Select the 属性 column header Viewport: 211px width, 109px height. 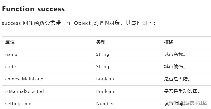point(10,42)
